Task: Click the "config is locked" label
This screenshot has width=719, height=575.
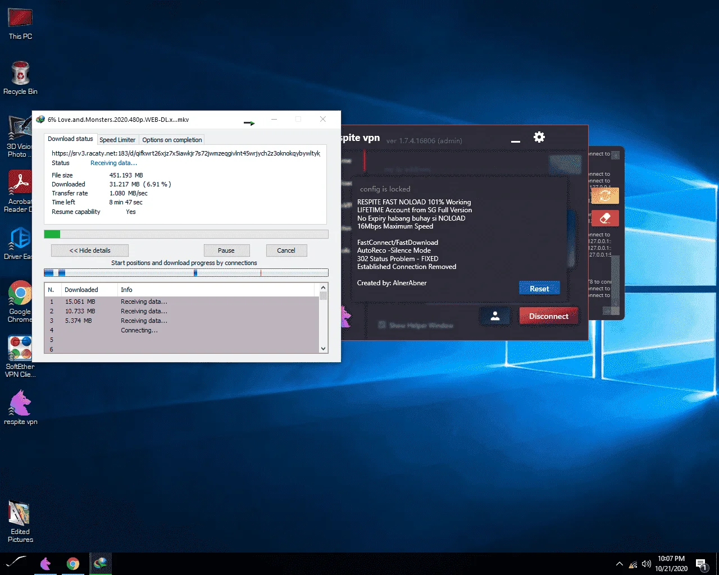Action: tap(385, 189)
